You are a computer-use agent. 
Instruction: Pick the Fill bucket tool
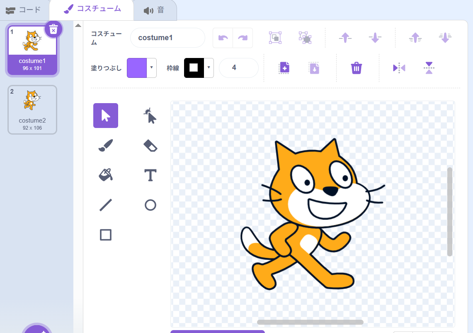106,175
